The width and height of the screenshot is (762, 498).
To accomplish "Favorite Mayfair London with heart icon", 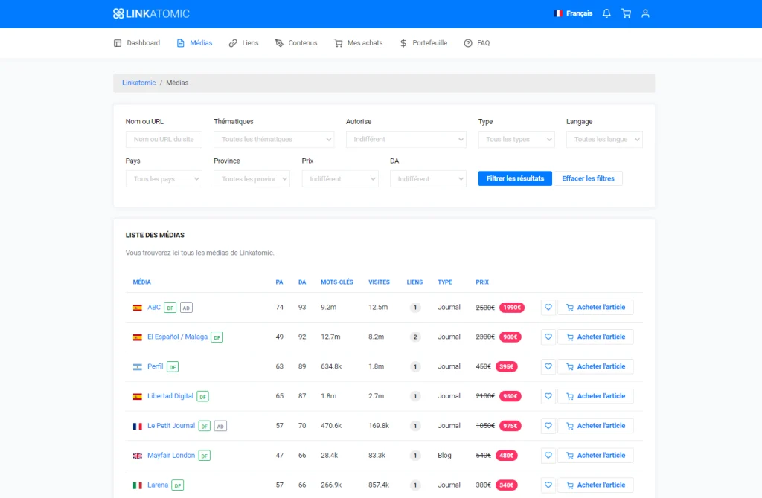I will [548, 456].
